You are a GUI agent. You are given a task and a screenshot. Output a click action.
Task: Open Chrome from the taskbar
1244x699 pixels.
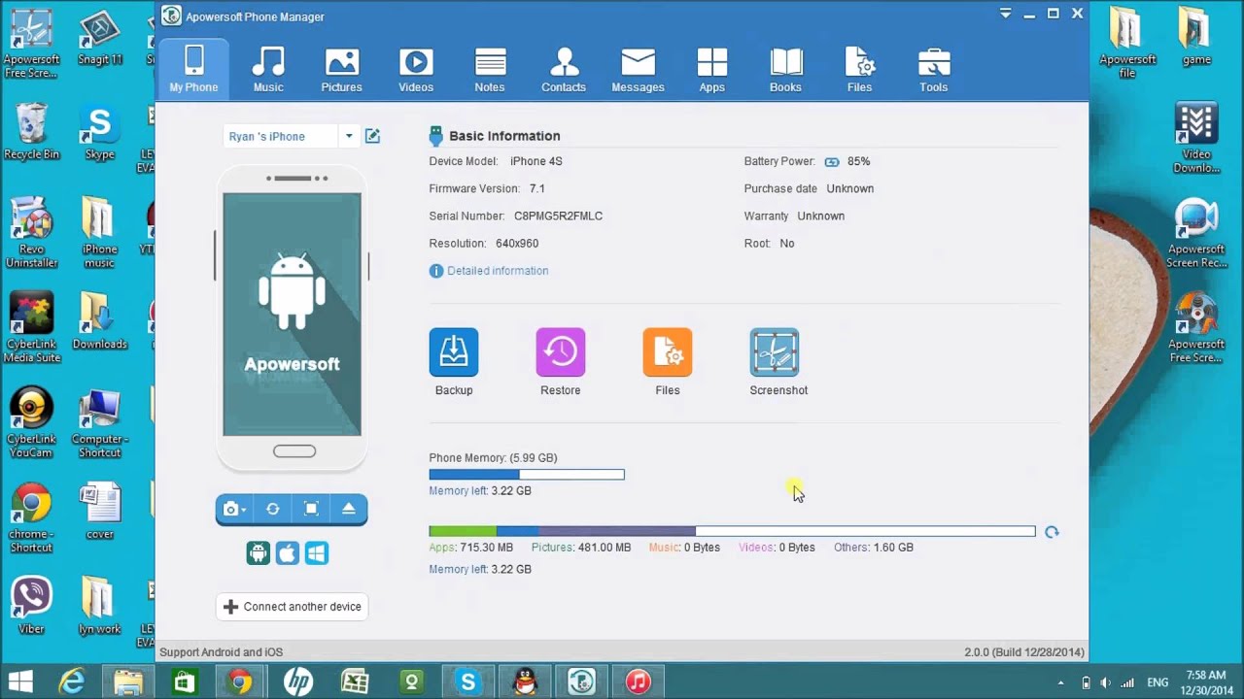click(x=240, y=682)
